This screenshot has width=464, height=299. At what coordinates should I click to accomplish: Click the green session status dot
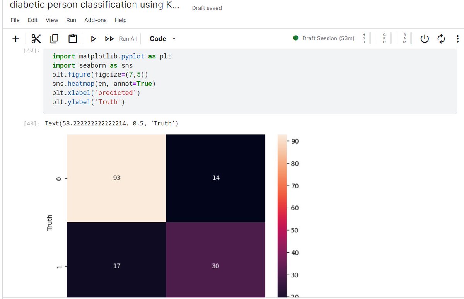tap(296, 38)
